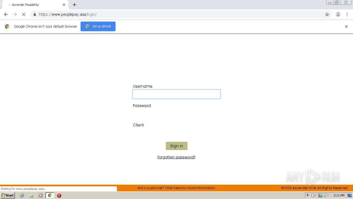Focus the Username input field
Viewport: 353px width, 199px height.
[x=176, y=94]
